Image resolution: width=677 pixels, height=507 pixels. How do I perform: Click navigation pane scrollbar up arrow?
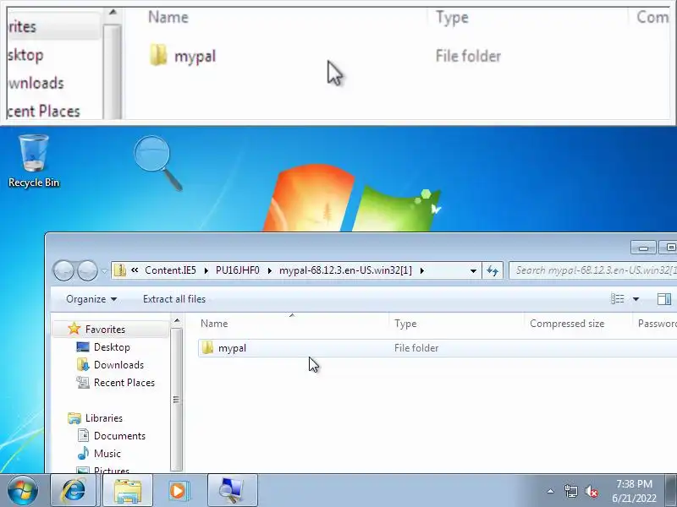coord(177,321)
